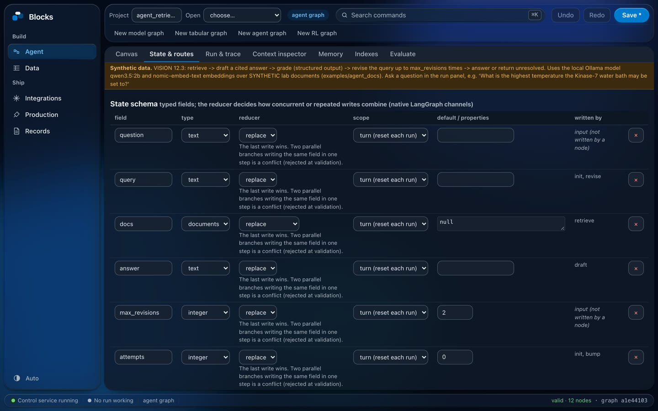Open the type dropdown for question
Viewport: 658px width, 411px height.
(206, 135)
